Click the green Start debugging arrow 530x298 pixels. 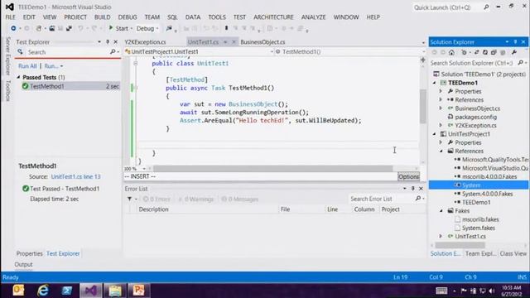[x=110, y=28]
